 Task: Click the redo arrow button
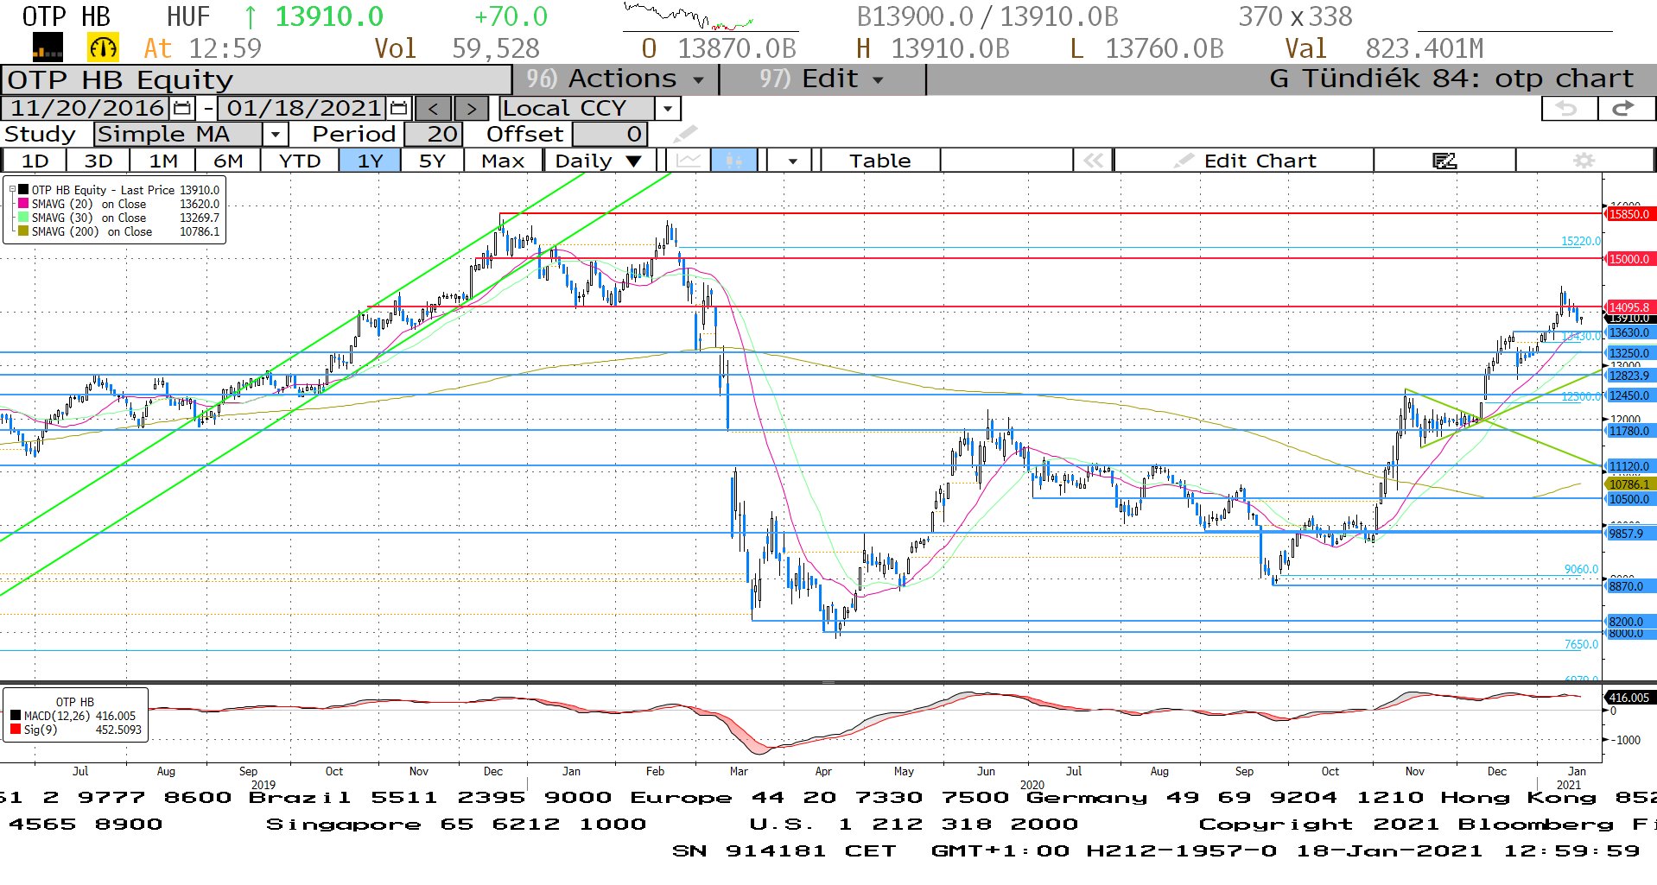coord(1625,108)
